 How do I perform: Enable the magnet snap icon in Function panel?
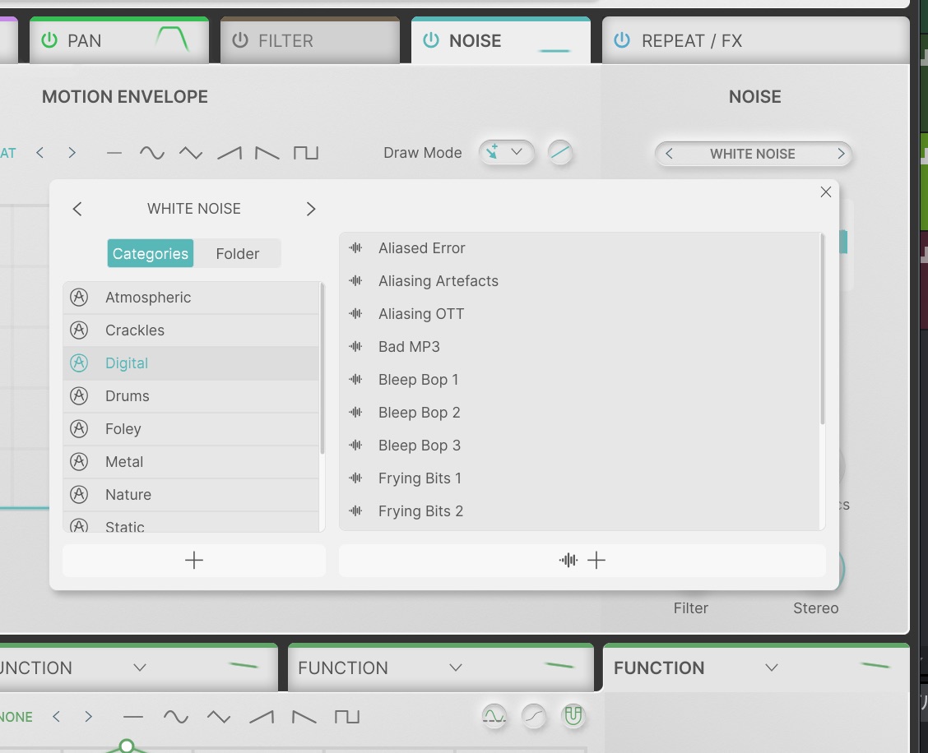573,716
